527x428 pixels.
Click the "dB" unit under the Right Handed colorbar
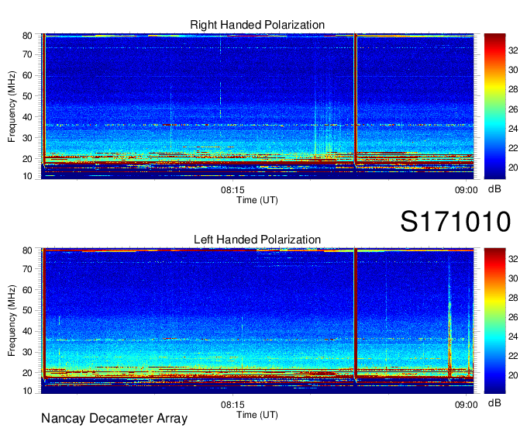pyautogui.click(x=494, y=189)
